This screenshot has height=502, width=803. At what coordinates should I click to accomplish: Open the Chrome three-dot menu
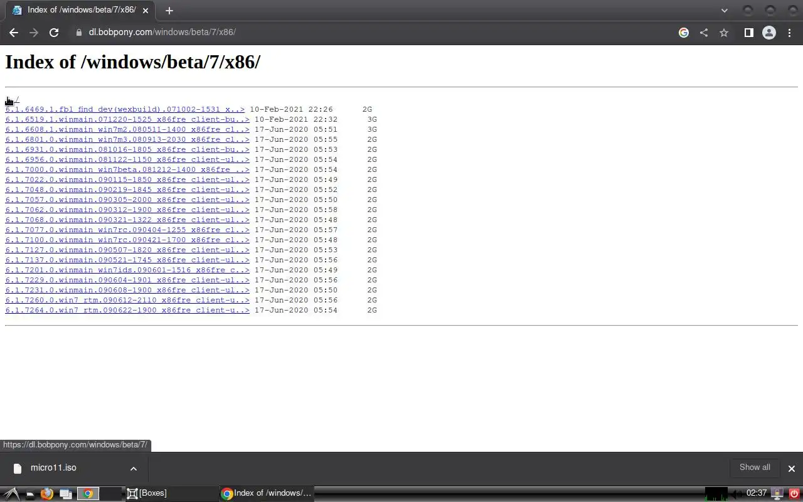click(x=789, y=33)
